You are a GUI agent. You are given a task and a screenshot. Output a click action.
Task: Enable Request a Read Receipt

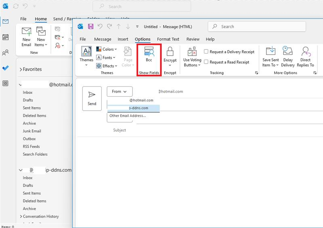[x=206, y=62]
